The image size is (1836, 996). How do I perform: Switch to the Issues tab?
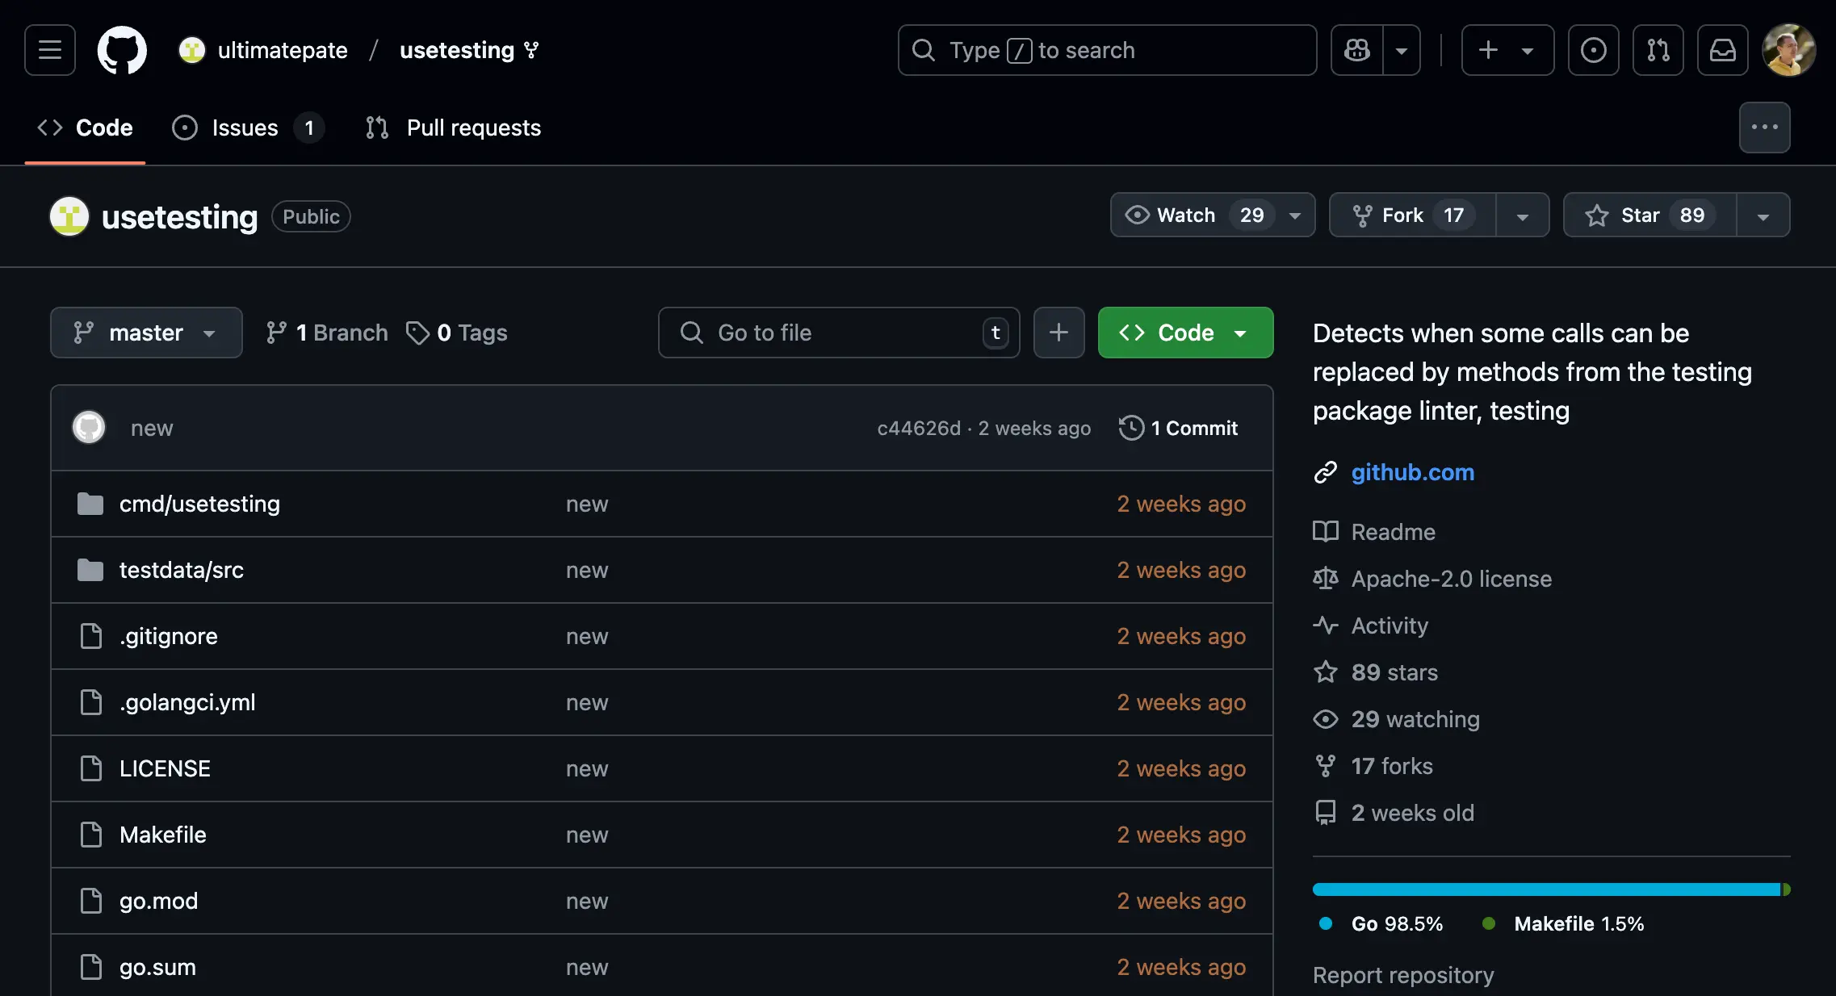(245, 127)
